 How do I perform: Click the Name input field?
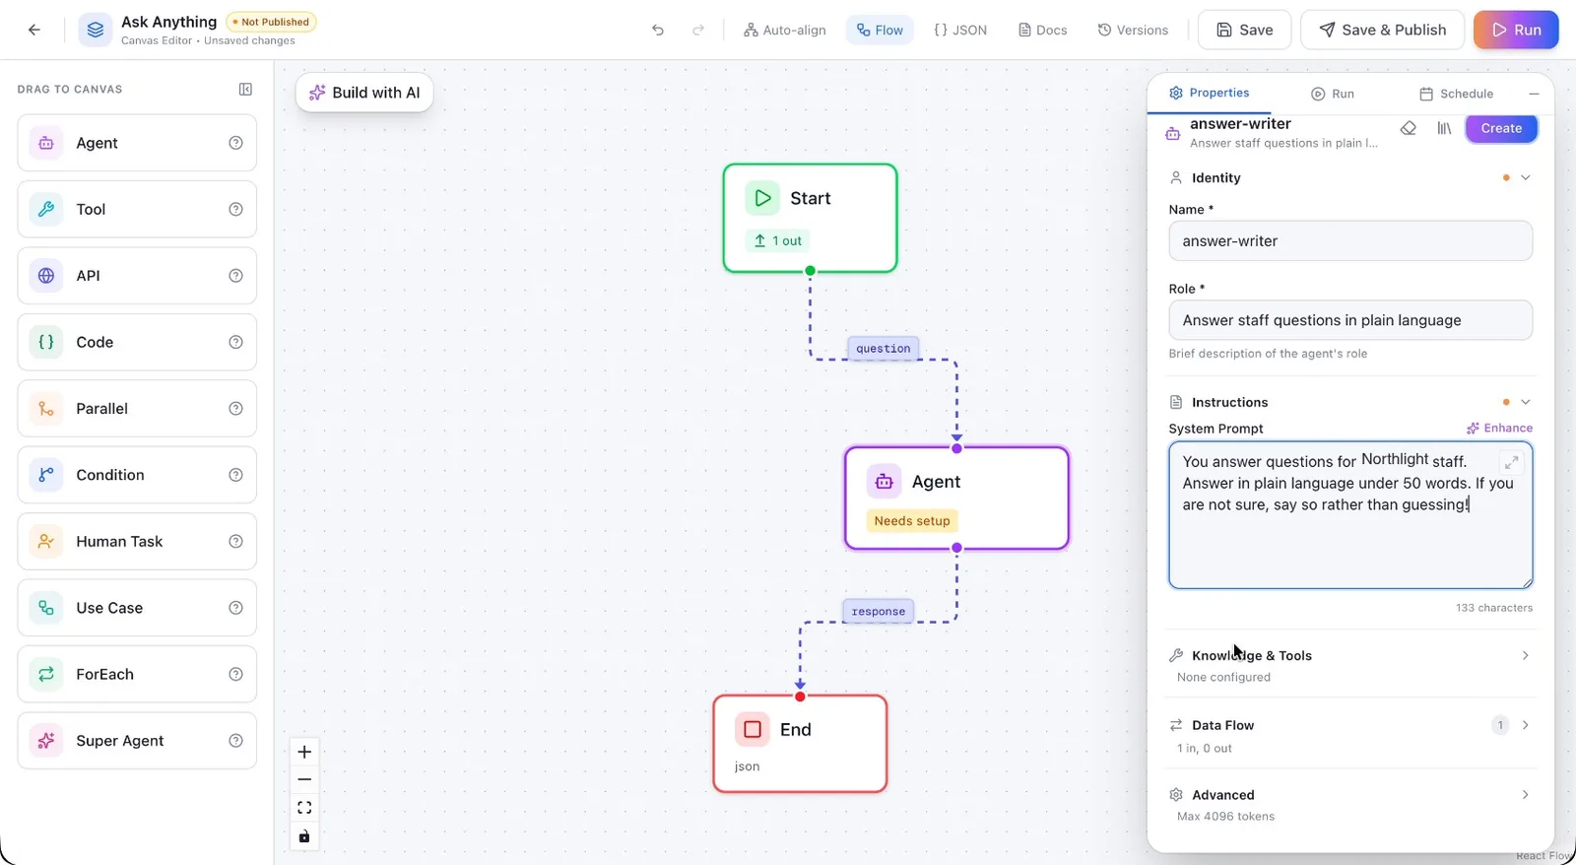click(x=1350, y=240)
